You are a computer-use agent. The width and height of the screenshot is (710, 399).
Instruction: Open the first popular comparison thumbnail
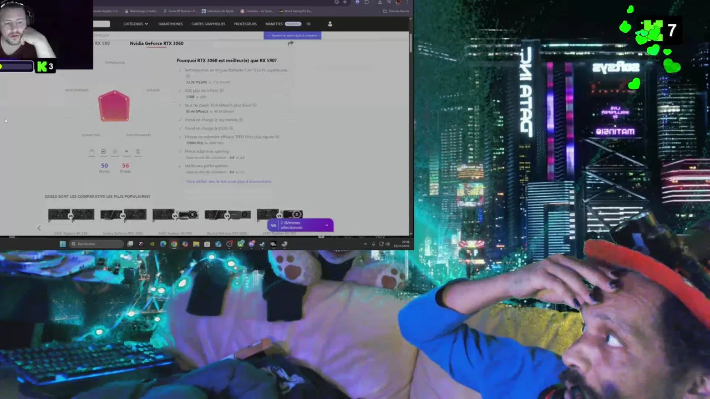click(x=71, y=214)
